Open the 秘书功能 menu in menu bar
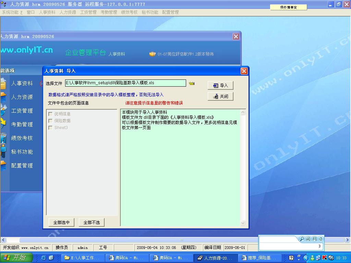351x263 pixels. [x=150, y=12]
